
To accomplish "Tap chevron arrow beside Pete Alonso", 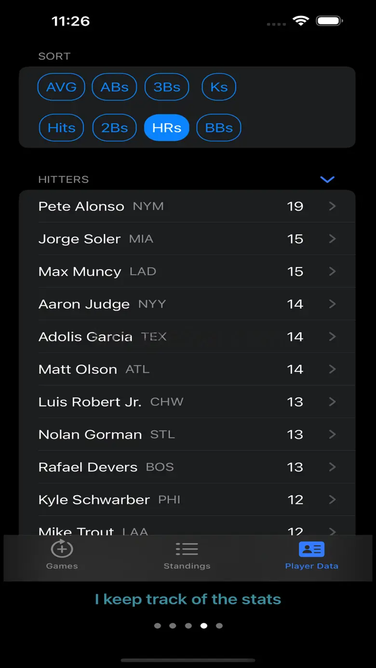I will point(332,206).
